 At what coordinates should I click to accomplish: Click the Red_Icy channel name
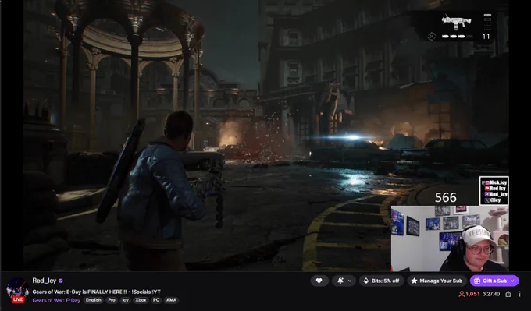click(45, 281)
